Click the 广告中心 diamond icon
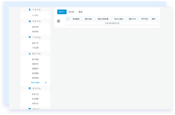The image size is (175, 115). [x=30, y=37]
